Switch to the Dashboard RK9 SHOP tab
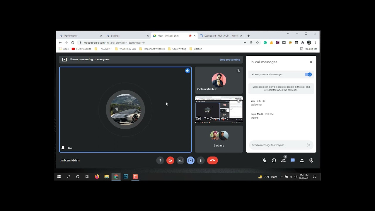Screen dimensions: 375x211 tap(219, 36)
